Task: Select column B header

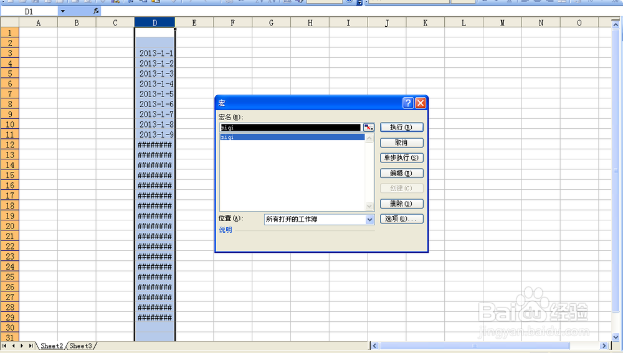Action: (77, 22)
